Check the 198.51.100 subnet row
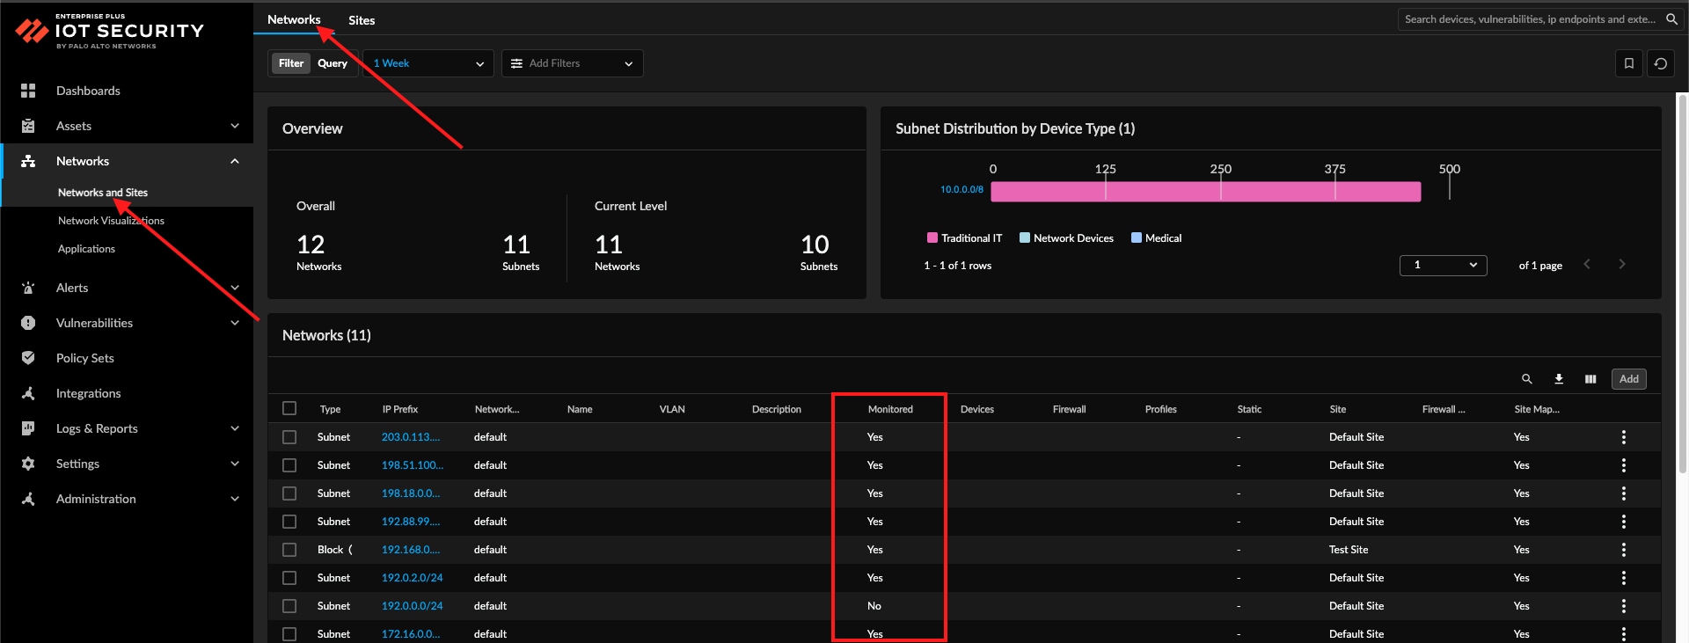1689x643 pixels. click(x=289, y=465)
